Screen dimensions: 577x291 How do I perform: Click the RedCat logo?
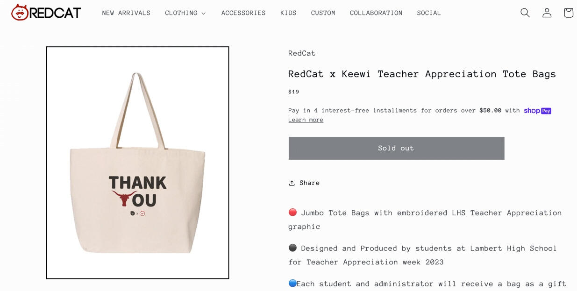(x=46, y=13)
